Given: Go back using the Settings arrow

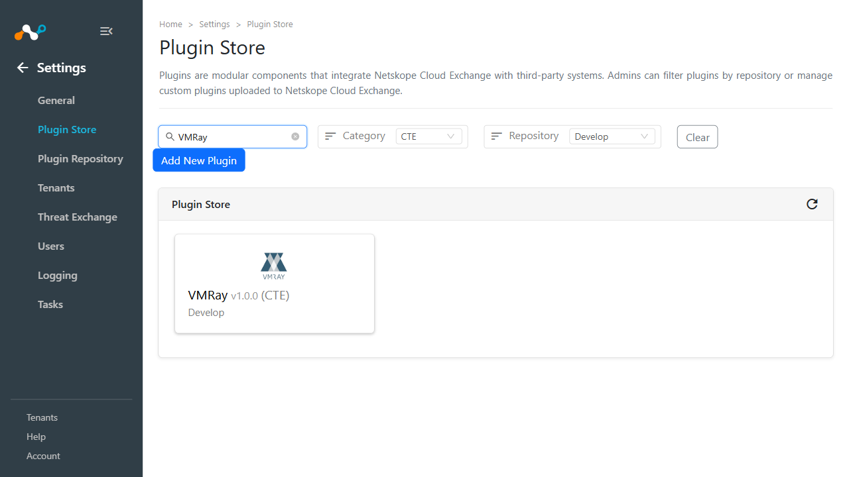Looking at the screenshot, I should coord(23,68).
